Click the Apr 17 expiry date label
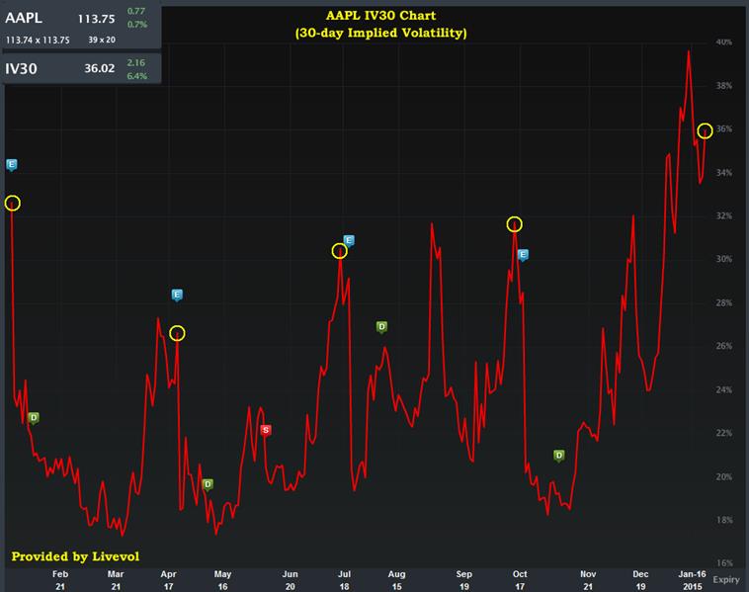Image resolution: width=749 pixels, height=592 pixels. pos(168,580)
